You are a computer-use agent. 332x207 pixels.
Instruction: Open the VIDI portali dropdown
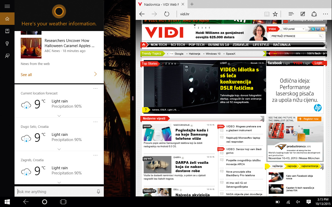294,29
